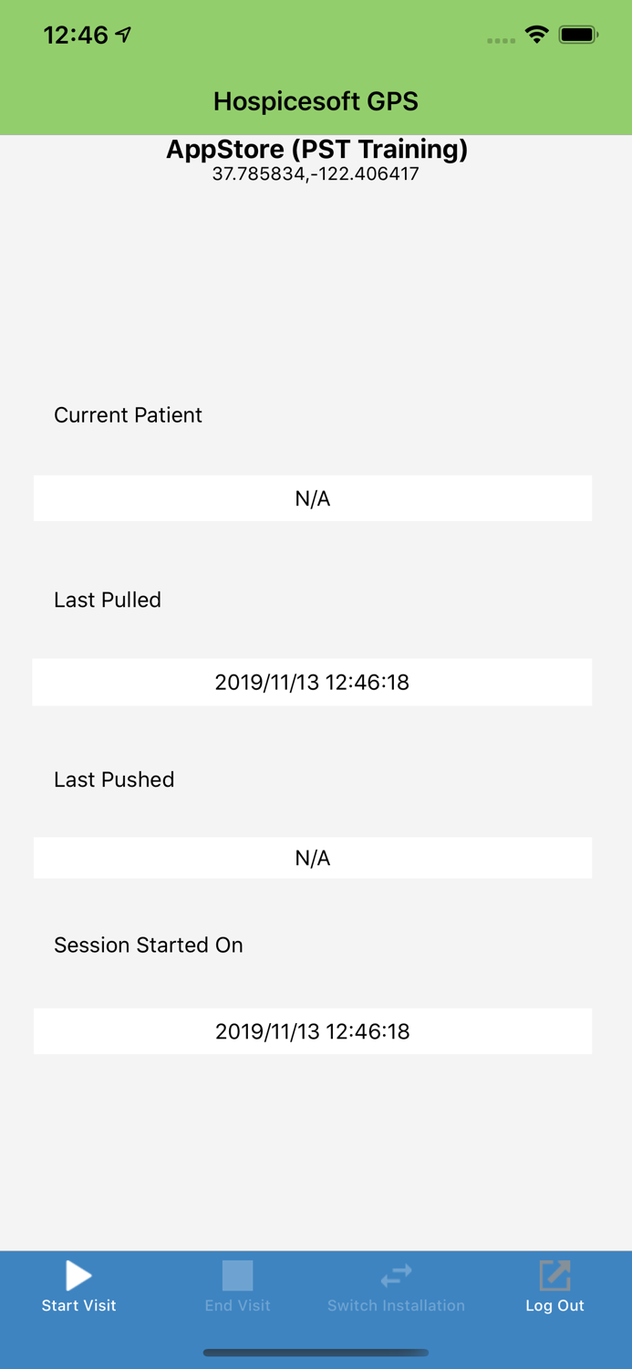Tap the Session Started On timestamp field

tap(312, 1031)
